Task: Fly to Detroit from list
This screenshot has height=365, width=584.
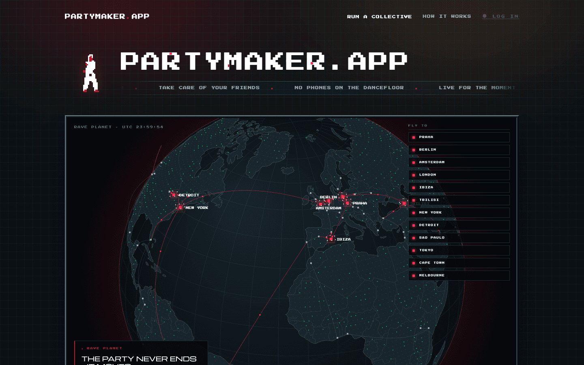Action: [459, 225]
